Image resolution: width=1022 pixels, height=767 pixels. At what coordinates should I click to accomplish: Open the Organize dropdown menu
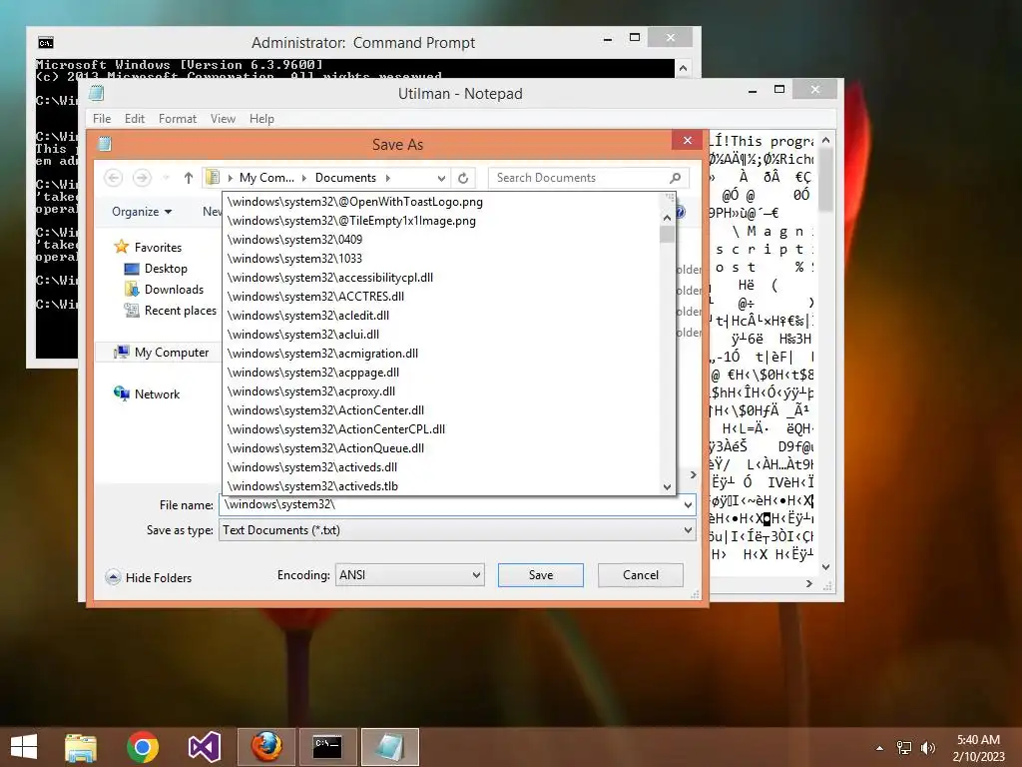[142, 212]
